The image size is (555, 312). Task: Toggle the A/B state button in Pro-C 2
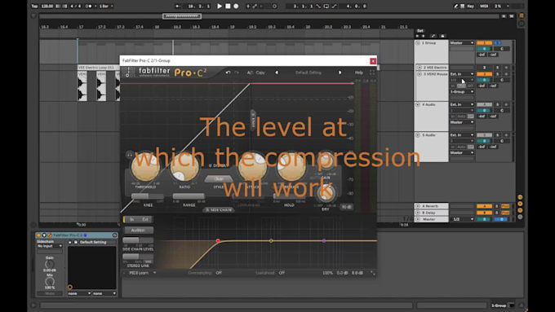click(250, 73)
